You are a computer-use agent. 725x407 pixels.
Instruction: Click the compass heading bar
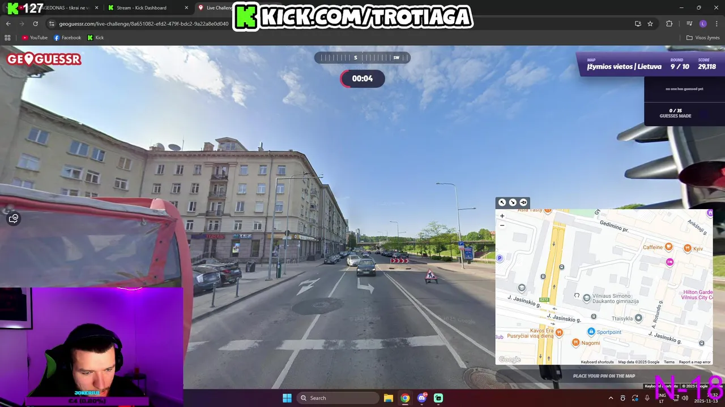(362, 58)
